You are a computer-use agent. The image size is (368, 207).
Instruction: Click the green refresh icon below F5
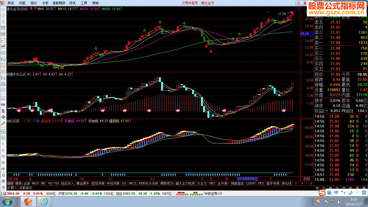pyautogui.click(x=3, y=138)
